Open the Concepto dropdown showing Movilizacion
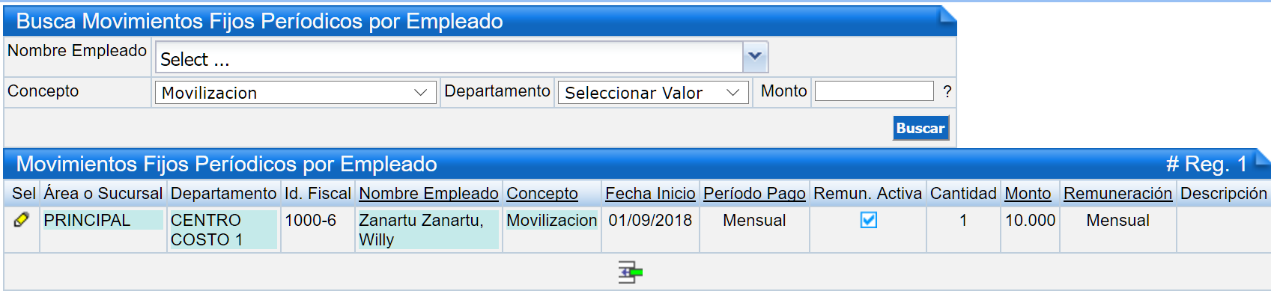Screen dimensions: 1271x294 (x=296, y=93)
